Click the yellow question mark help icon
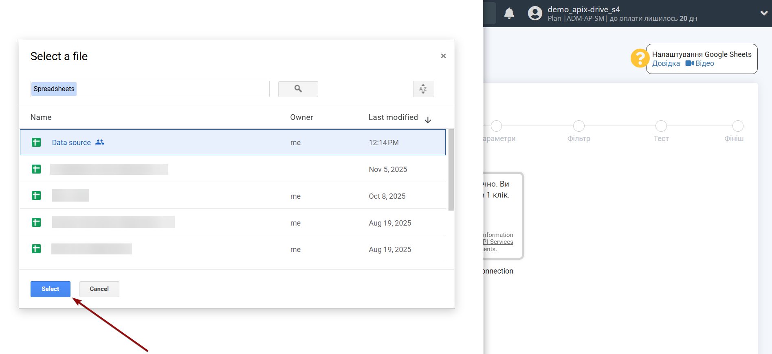 pos(640,58)
